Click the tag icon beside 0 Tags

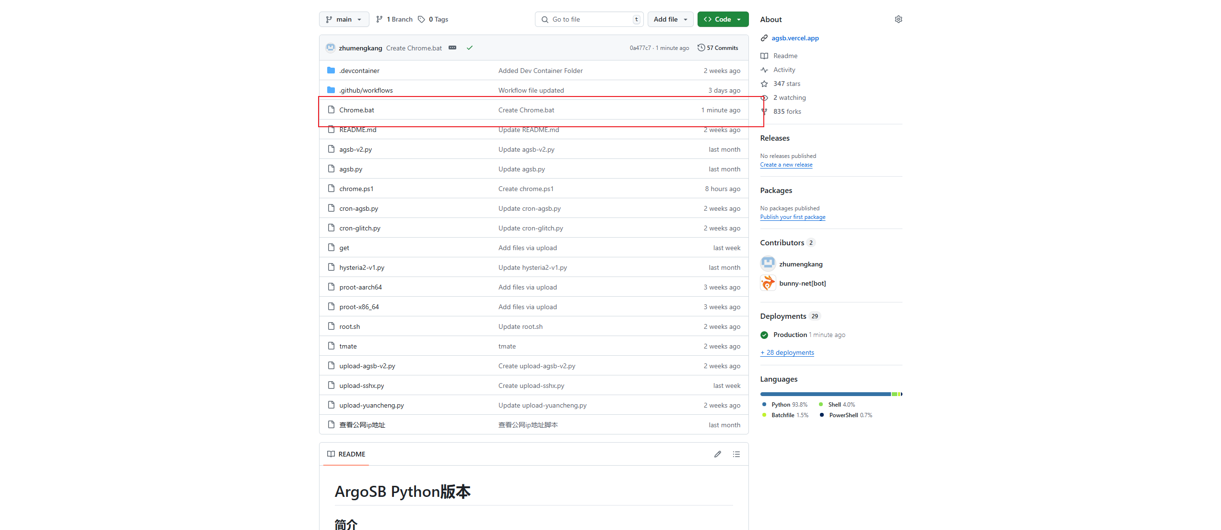[421, 19]
